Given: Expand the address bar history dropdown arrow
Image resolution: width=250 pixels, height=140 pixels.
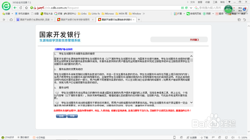Looking at the screenshot, I should pos(191,8).
